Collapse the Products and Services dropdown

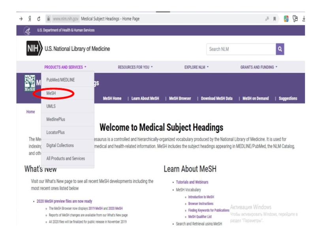65,67
